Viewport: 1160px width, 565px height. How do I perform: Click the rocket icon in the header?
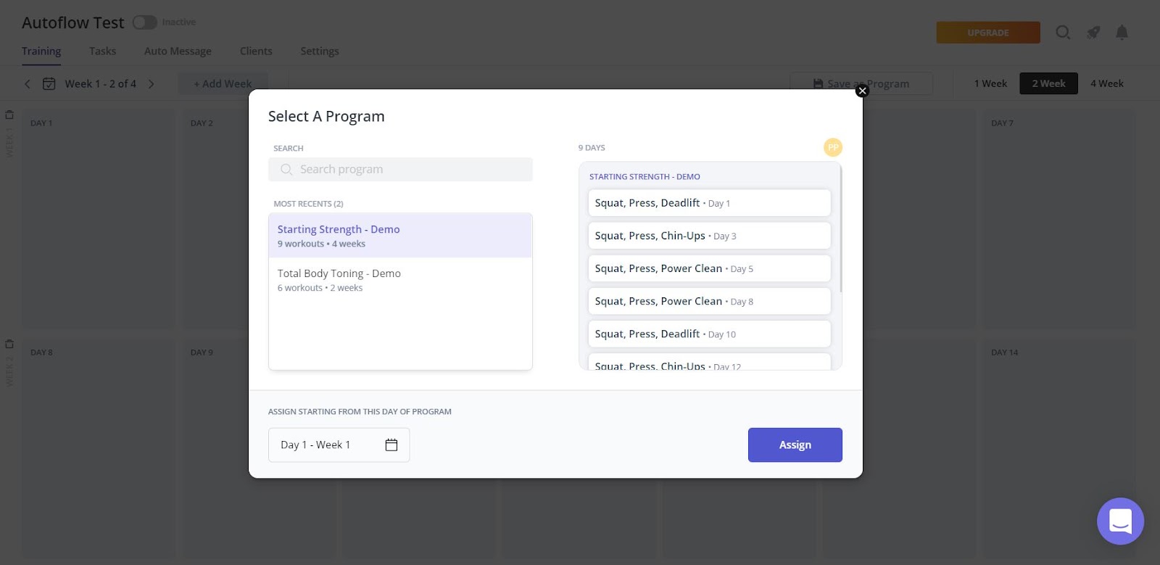point(1093,32)
